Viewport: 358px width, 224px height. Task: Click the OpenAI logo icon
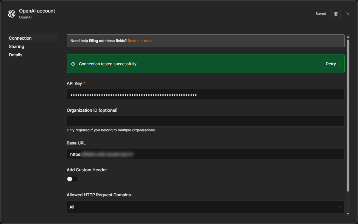(x=12, y=14)
